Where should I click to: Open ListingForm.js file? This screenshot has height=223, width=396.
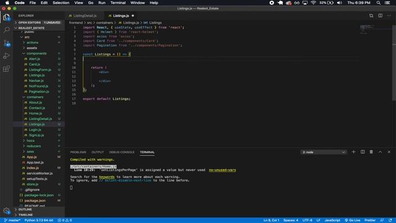40,70
